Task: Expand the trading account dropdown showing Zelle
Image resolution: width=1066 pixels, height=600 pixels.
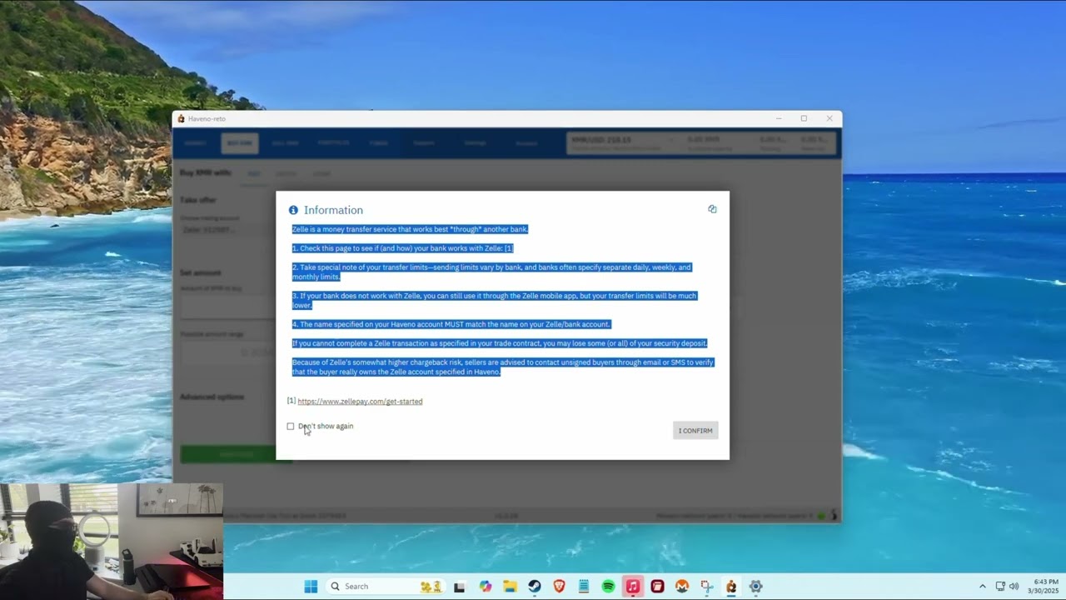Action: [227, 230]
